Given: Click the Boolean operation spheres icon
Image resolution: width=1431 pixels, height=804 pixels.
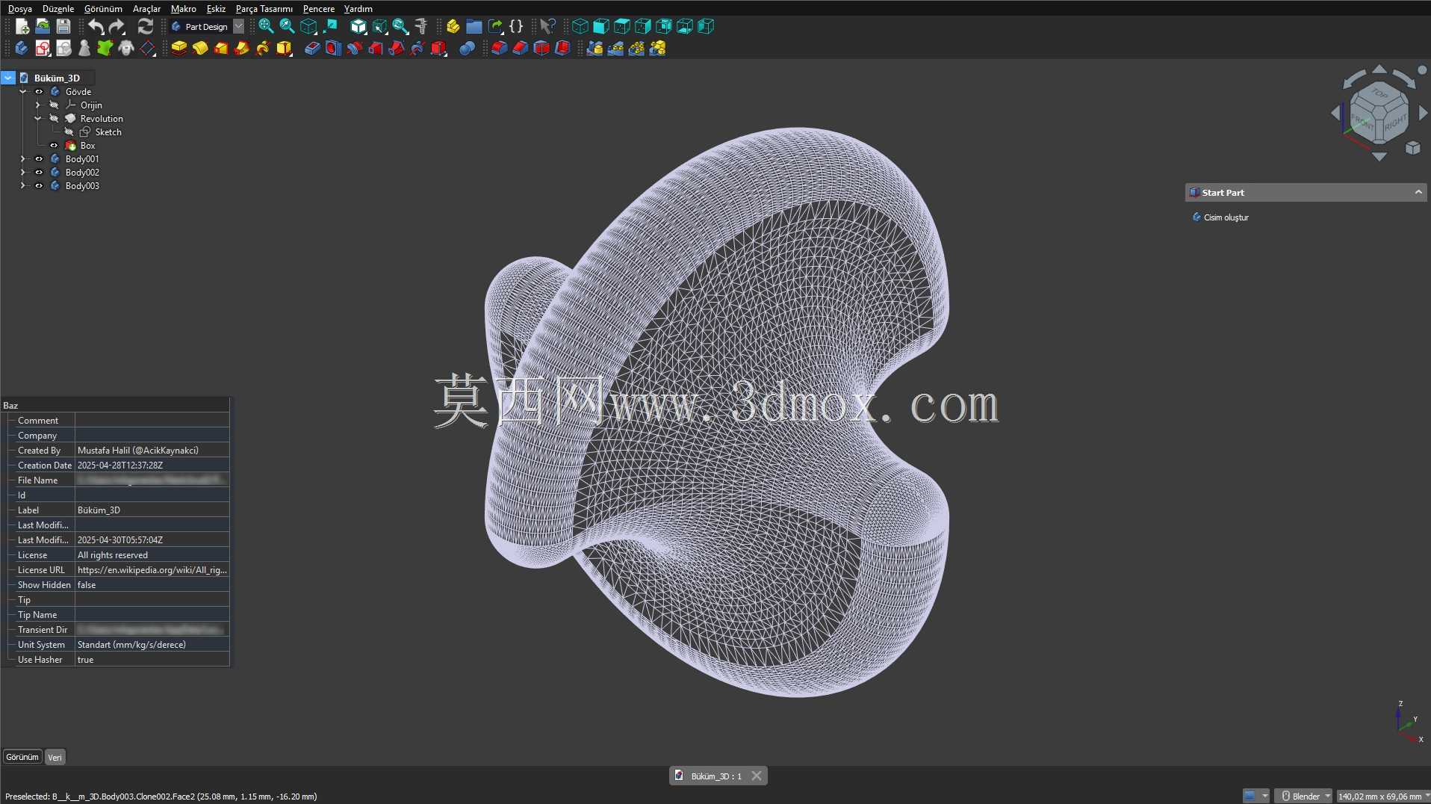Looking at the screenshot, I should [467, 49].
